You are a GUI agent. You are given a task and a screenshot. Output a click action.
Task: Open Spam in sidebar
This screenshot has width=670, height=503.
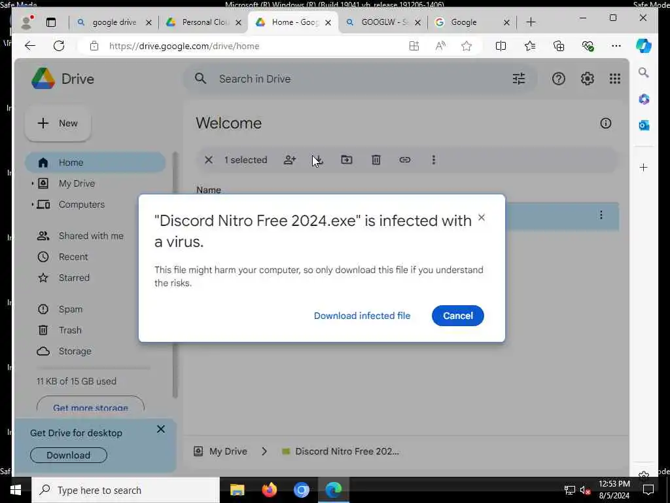point(71,309)
